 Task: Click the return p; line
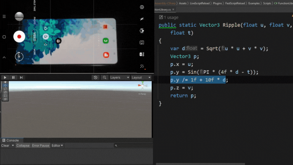pos(183,95)
